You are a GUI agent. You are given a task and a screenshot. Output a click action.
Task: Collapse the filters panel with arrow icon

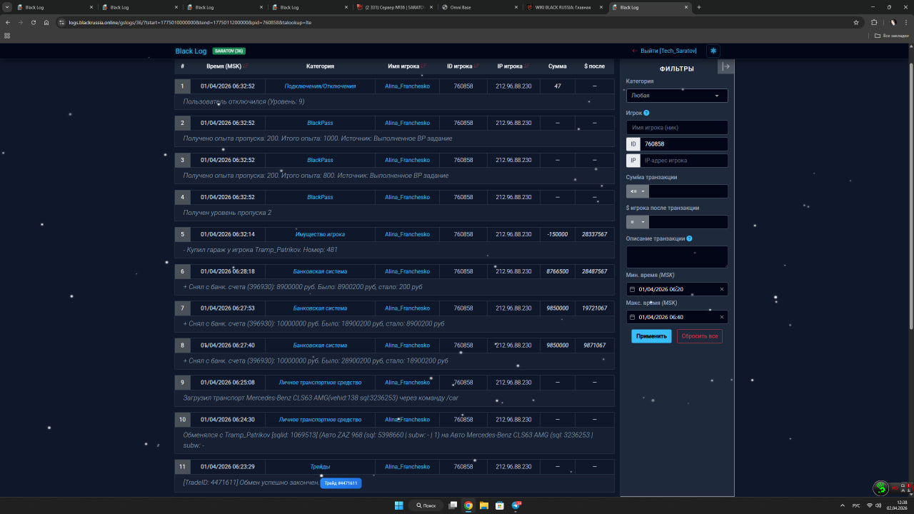click(x=725, y=66)
